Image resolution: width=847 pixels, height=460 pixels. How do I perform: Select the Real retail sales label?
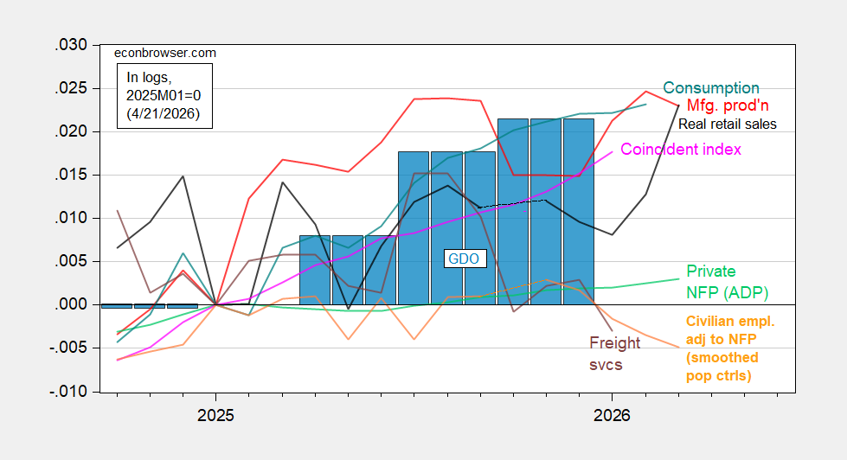click(x=727, y=124)
